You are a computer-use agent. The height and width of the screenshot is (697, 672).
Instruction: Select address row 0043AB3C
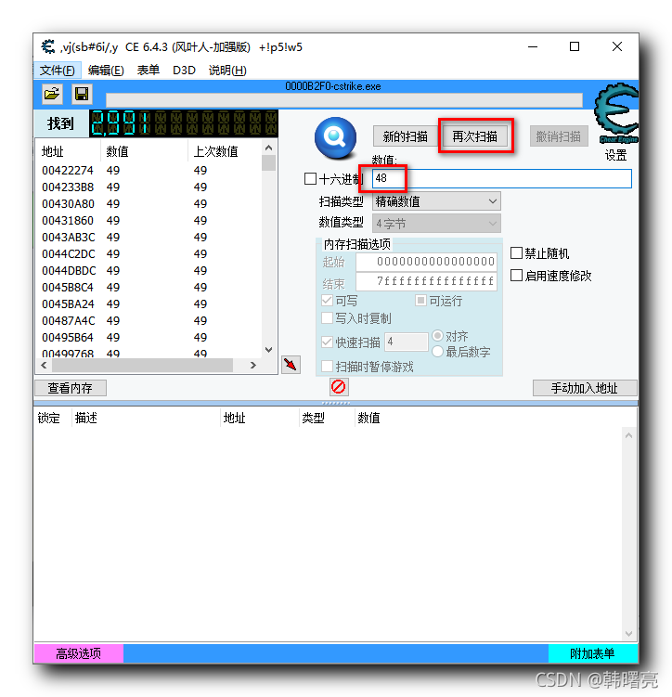click(x=149, y=237)
